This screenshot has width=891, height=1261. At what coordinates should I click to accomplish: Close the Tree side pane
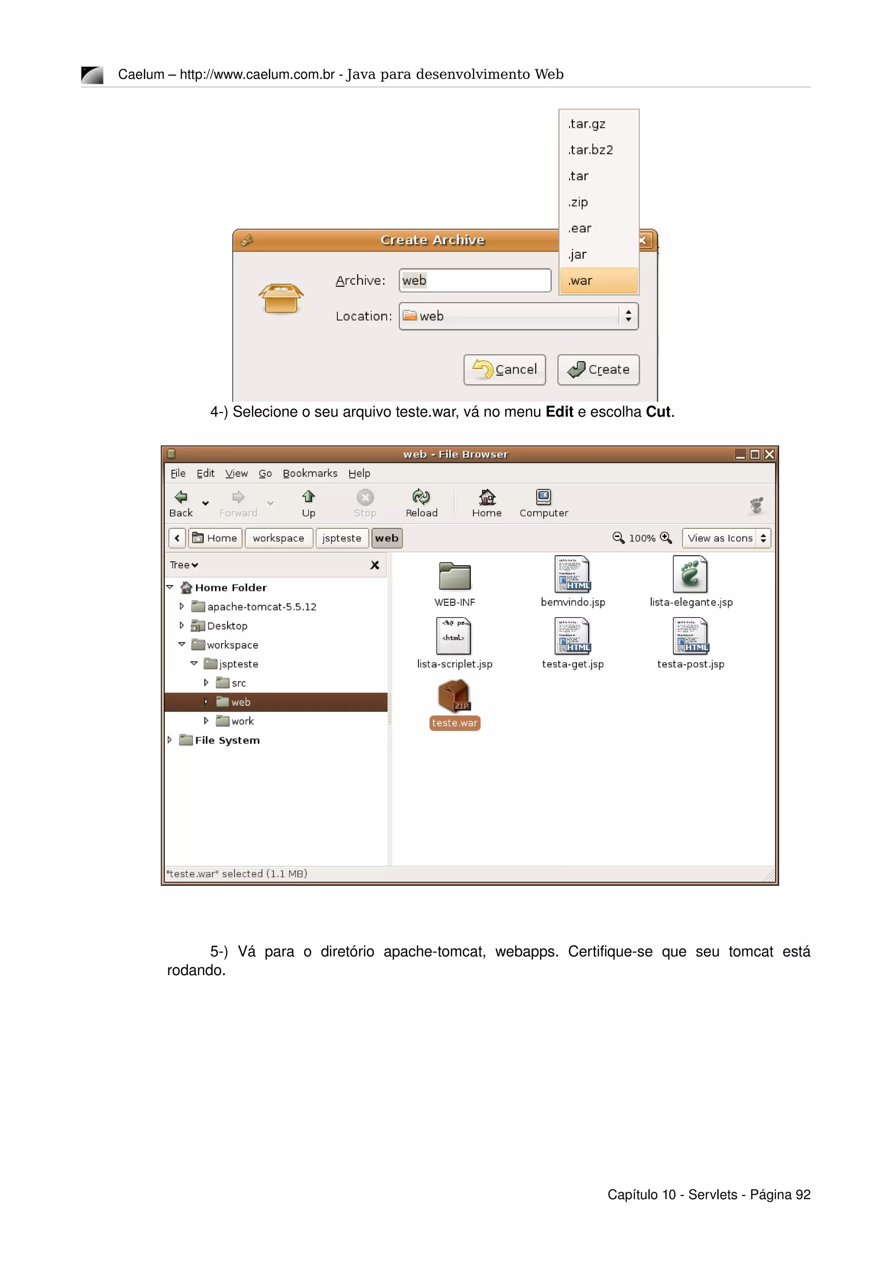click(375, 565)
